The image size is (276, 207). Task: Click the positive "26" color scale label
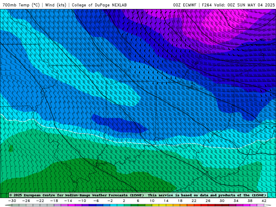[208, 201]
